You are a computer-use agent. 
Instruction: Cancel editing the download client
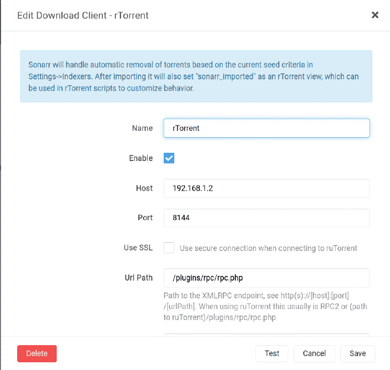click(314, 353)
